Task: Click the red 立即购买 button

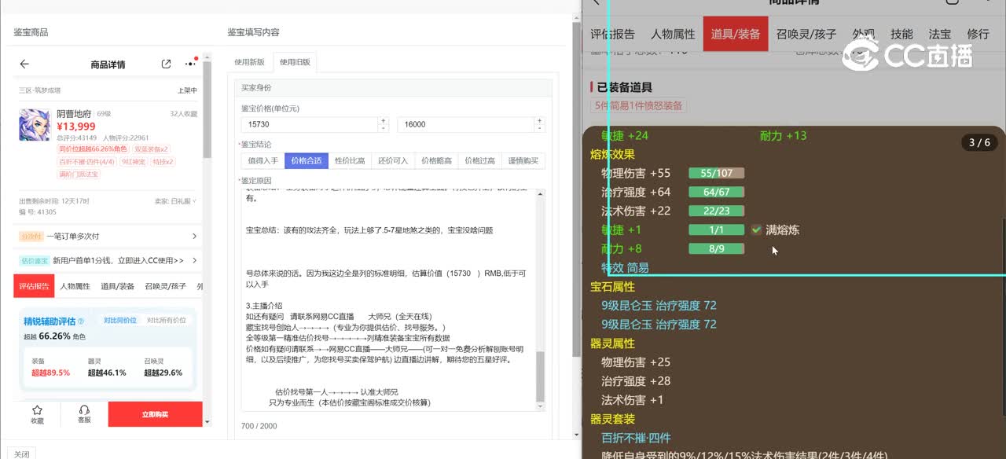Action: coord(155,414)
